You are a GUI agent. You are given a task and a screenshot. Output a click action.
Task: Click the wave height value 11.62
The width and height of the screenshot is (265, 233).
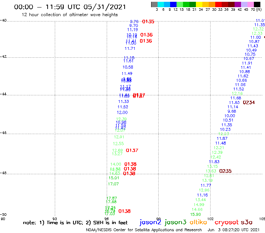pyautogui.click(x=243, y=76)
